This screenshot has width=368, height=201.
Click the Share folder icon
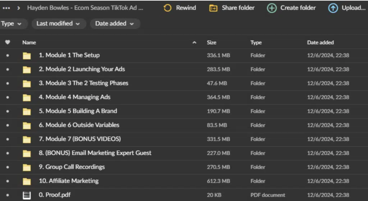[x=213, y=8]
